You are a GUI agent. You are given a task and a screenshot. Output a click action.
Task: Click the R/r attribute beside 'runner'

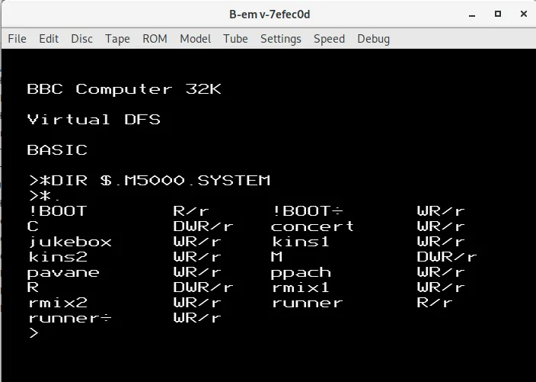click(x=434, y=303)
